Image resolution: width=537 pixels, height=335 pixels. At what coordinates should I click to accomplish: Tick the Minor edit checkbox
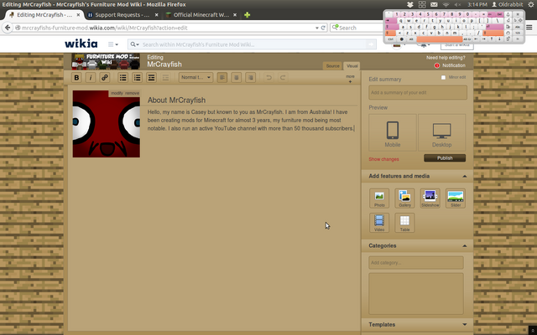(443, 78)
